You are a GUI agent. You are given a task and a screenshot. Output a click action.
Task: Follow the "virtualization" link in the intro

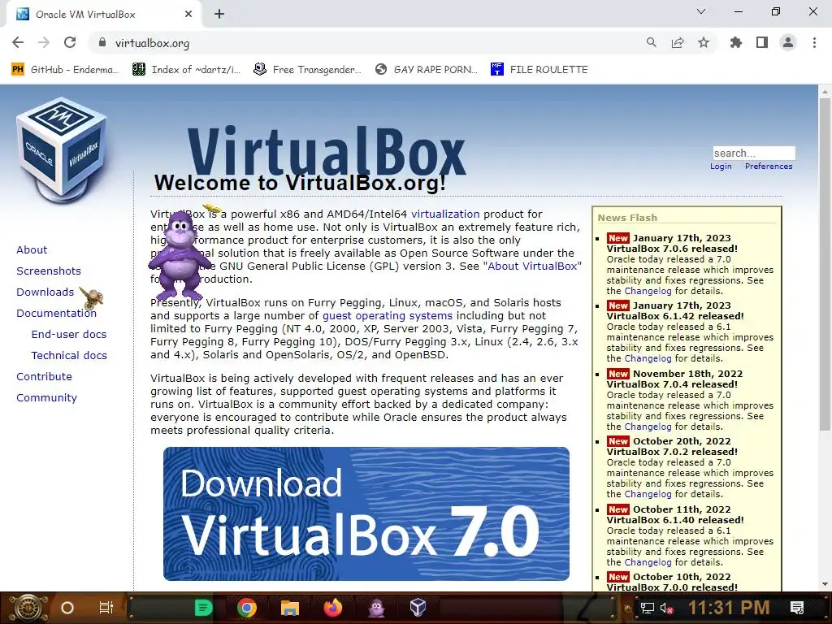click(445, 214)
